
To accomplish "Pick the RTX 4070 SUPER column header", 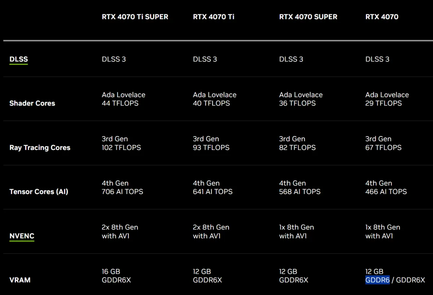I will coord(308,17).
